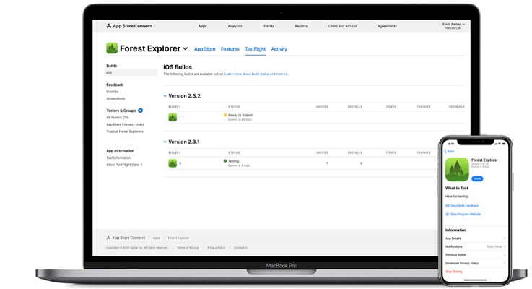Image resolution: width=532 pixels, height=289 pixels.
Task: Click Apps in the footer breadcrumb
Action: pyautogui.click(x=157, y=238)
